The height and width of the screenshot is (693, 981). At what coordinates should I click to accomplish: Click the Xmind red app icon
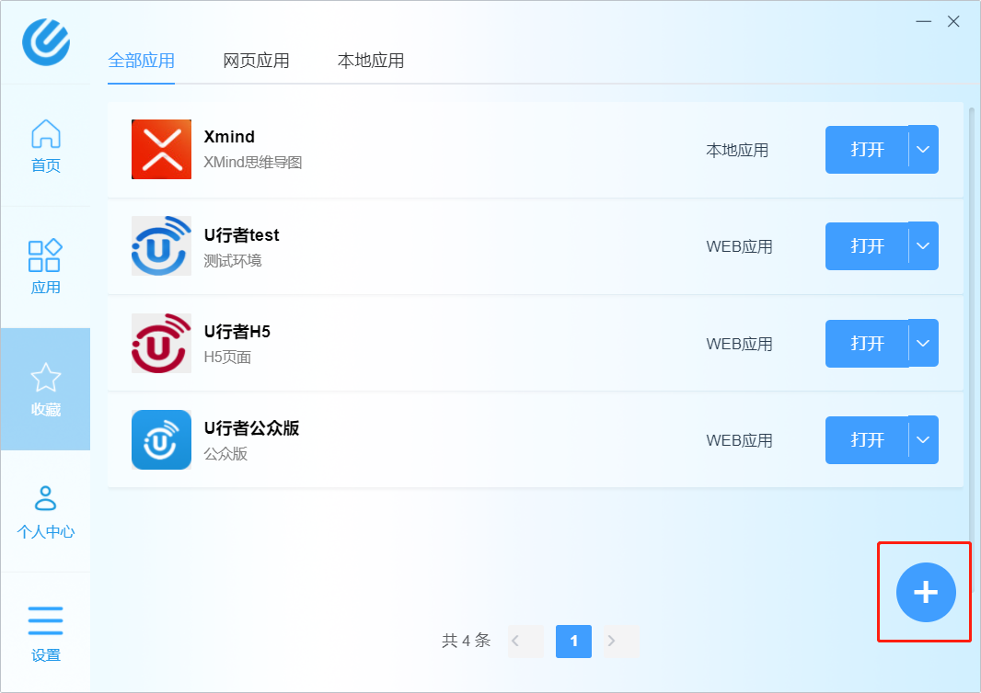[x=161, y=149]
